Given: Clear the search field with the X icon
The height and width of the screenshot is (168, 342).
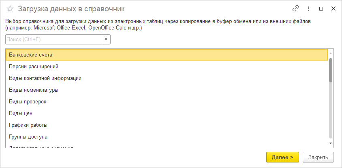Looking at the screenshot, I should click(106, 39).
